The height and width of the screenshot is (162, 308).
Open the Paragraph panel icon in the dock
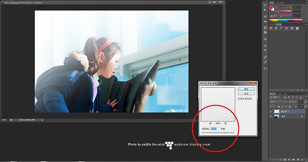coord(265,50)
